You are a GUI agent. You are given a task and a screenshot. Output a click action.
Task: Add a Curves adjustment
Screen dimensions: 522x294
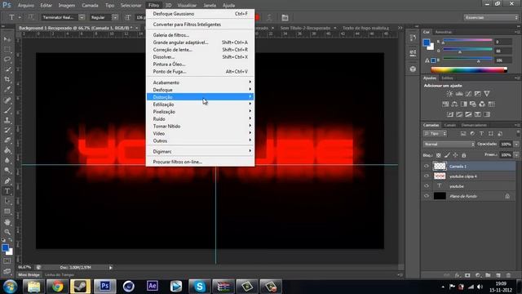click(468, 94)
